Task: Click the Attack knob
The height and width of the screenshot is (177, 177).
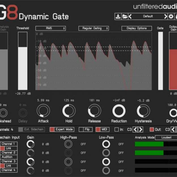Action: (x=43, y=111)
